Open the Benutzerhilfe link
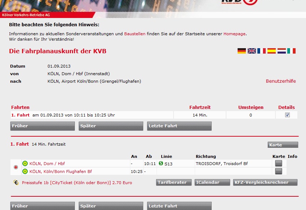Screen dimensions: 306x210 click(x=280, y=81)
